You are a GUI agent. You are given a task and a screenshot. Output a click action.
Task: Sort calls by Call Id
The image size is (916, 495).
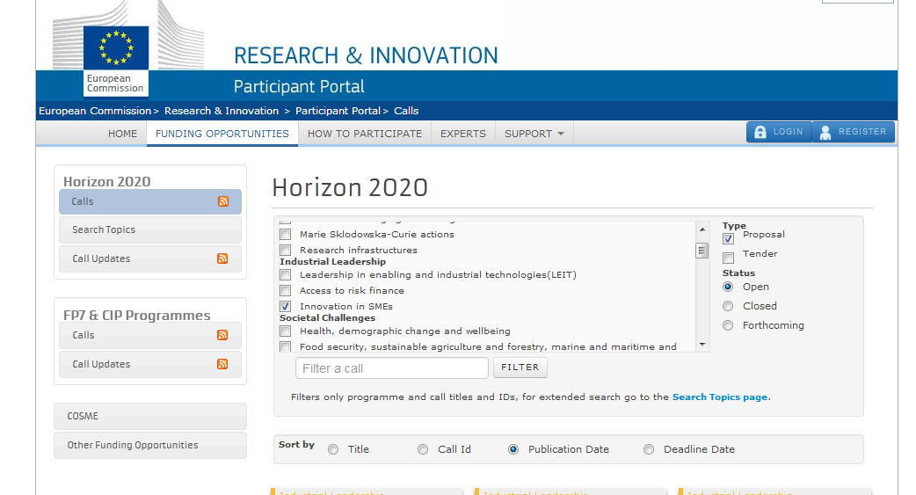[423, 449]
